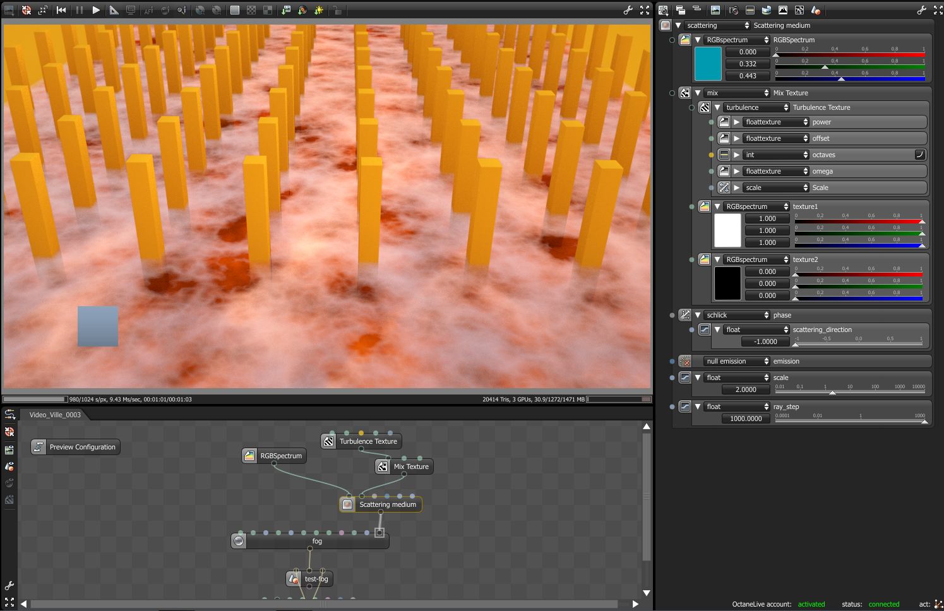Screen dimensions: 944x611
Task: Click the scattering_direction slider
Action: tap(859, 341)
